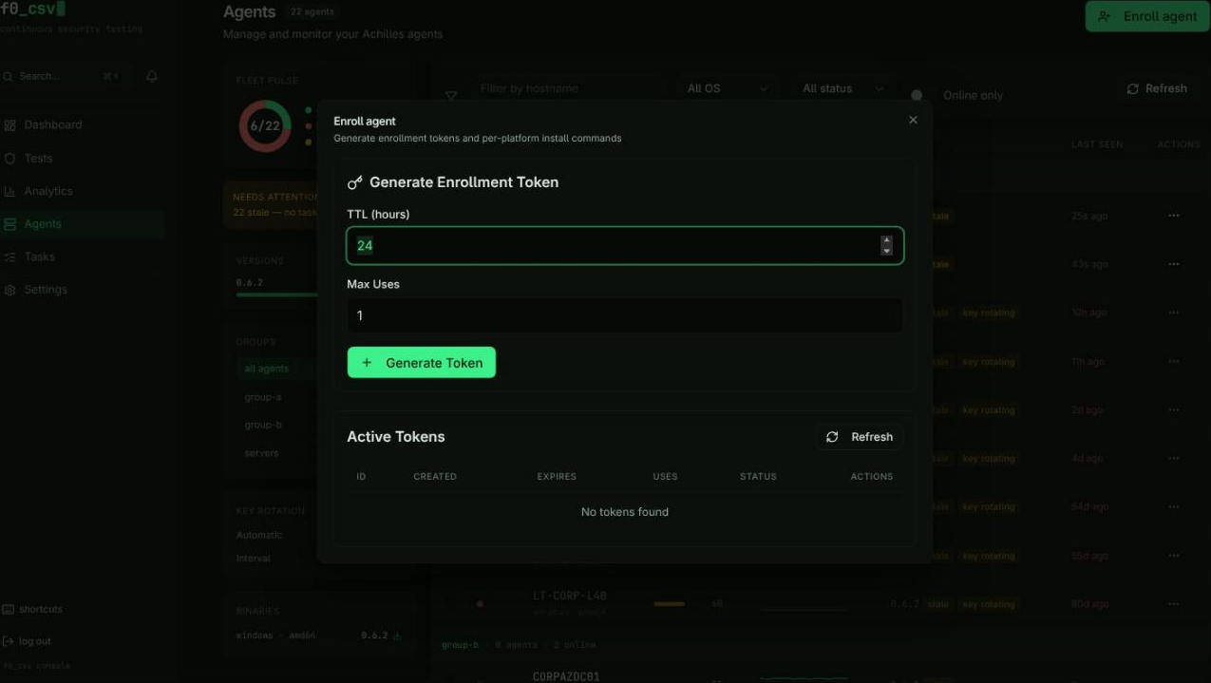
Task: Click the Agents server icon
Action: 10,224
